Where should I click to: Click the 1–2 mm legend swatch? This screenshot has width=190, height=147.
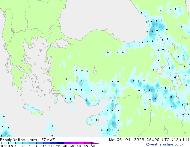pos(19,143)
